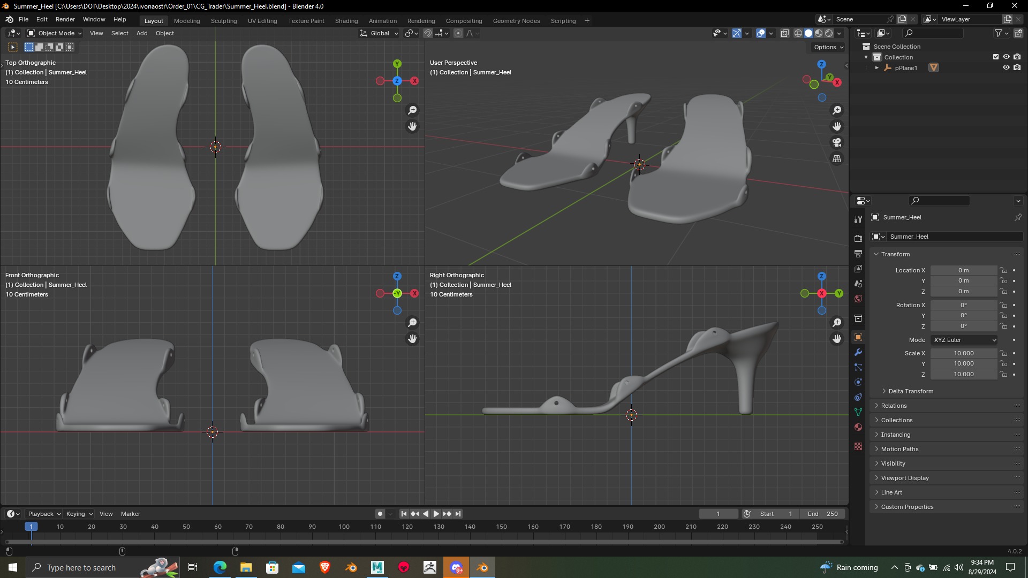This screenshot has height=578, width=1028.
Task: Open the Object Data mesh tab
Action: (x=858, y=412)
